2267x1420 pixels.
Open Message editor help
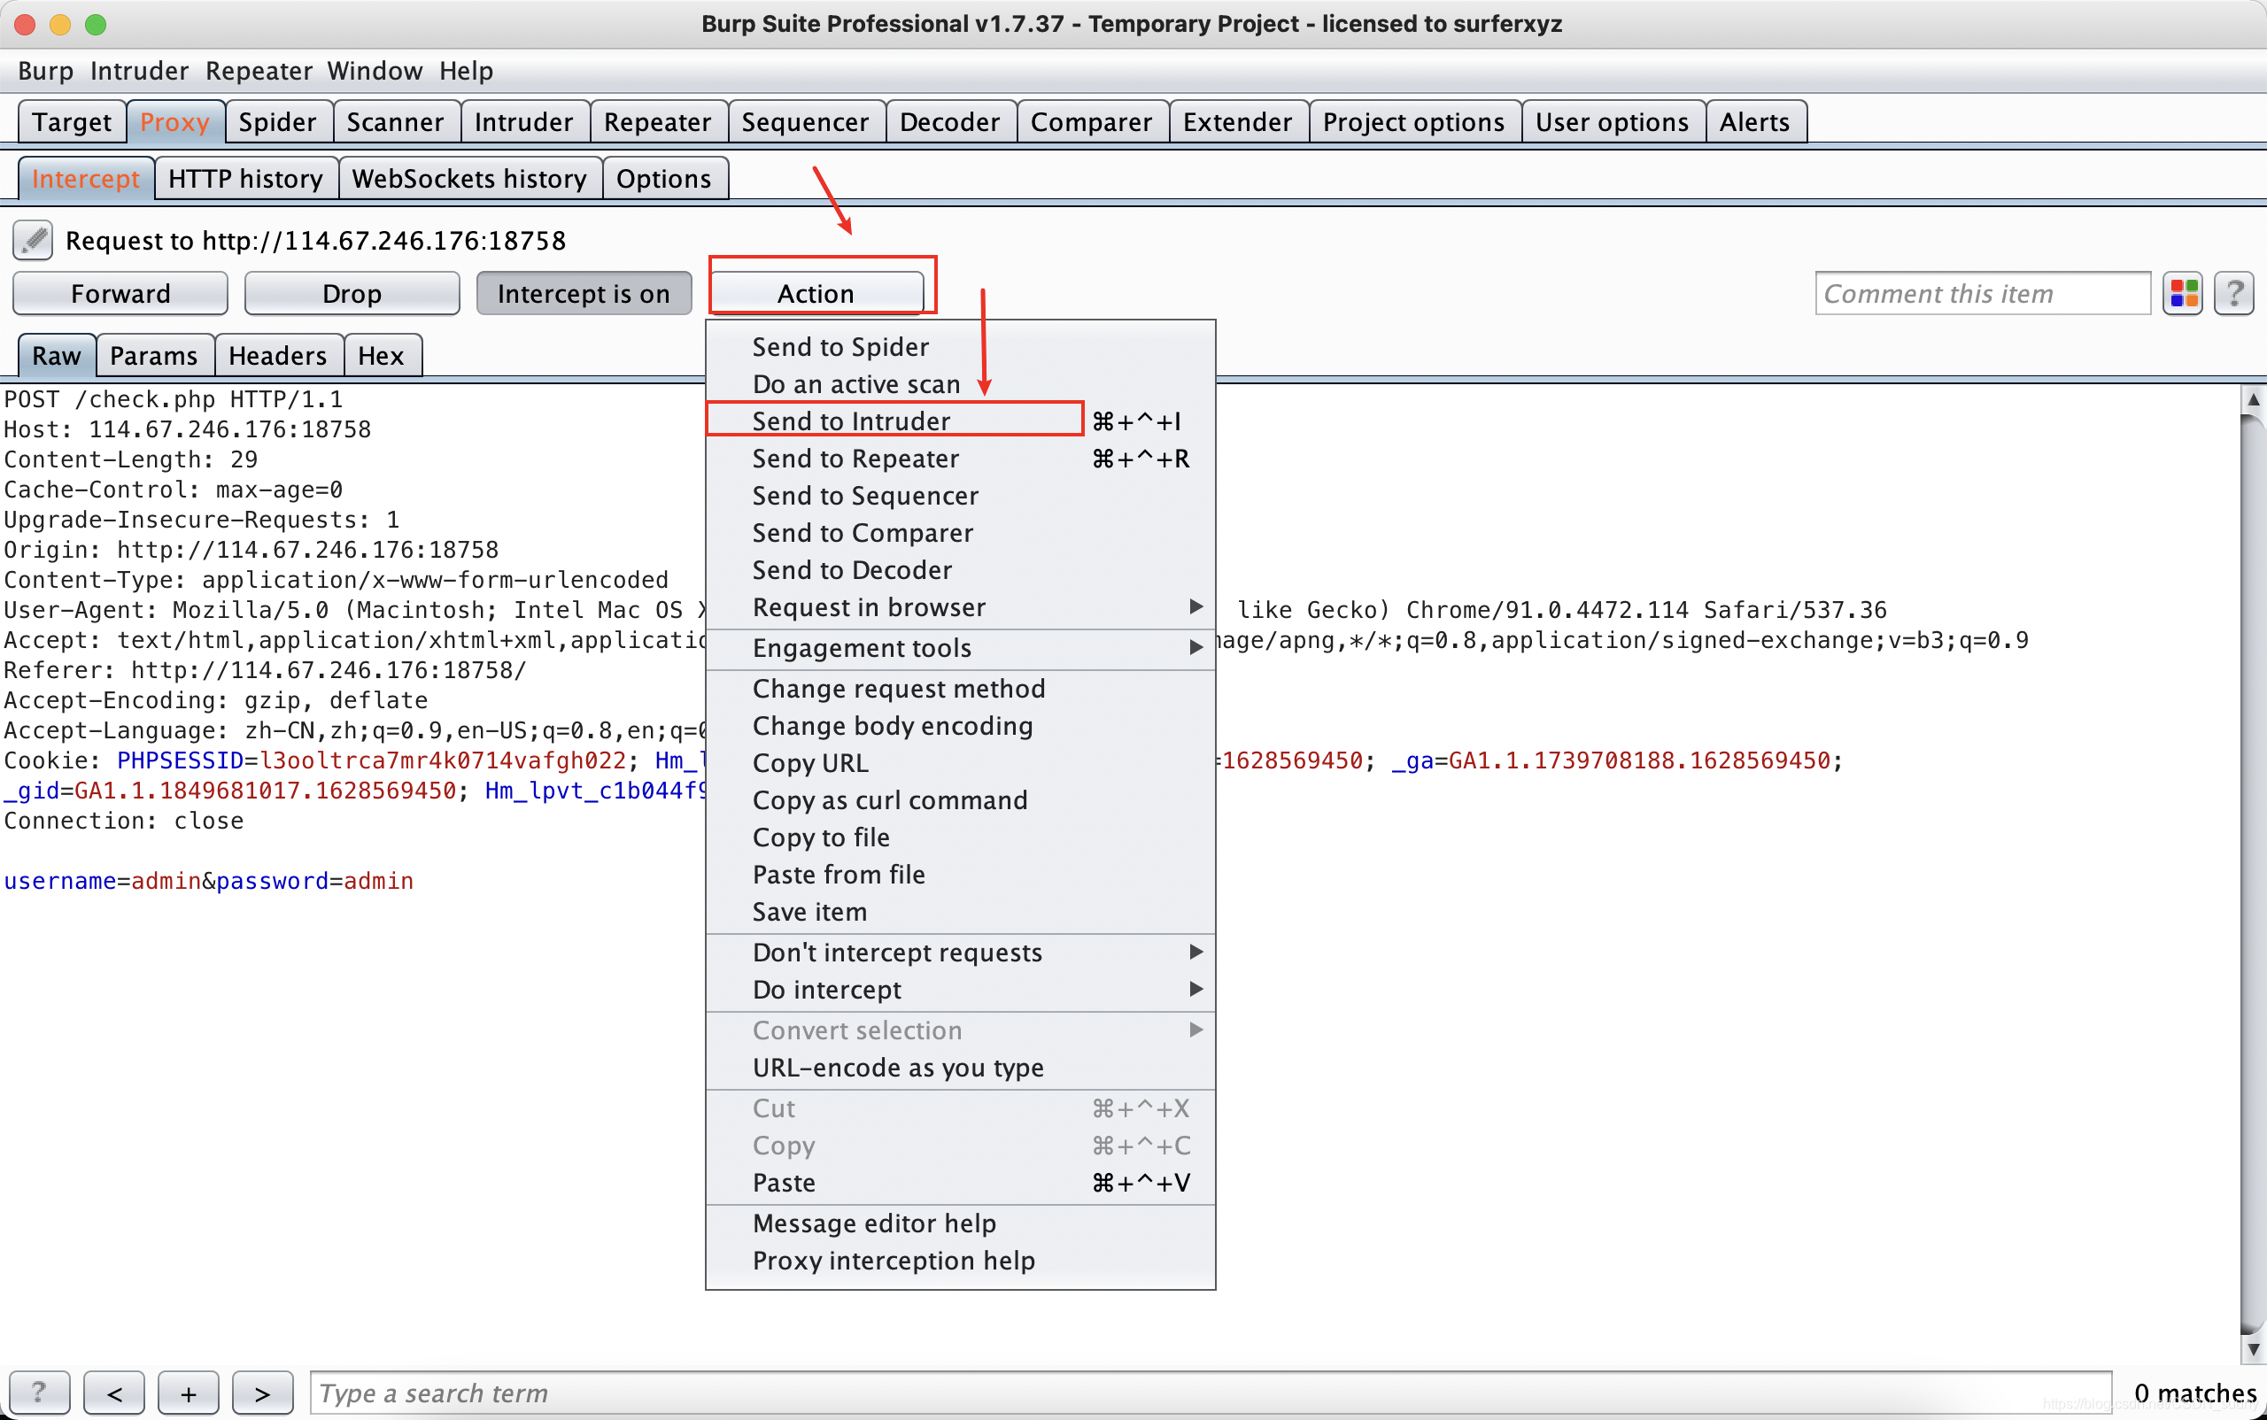coord(959,1223)
